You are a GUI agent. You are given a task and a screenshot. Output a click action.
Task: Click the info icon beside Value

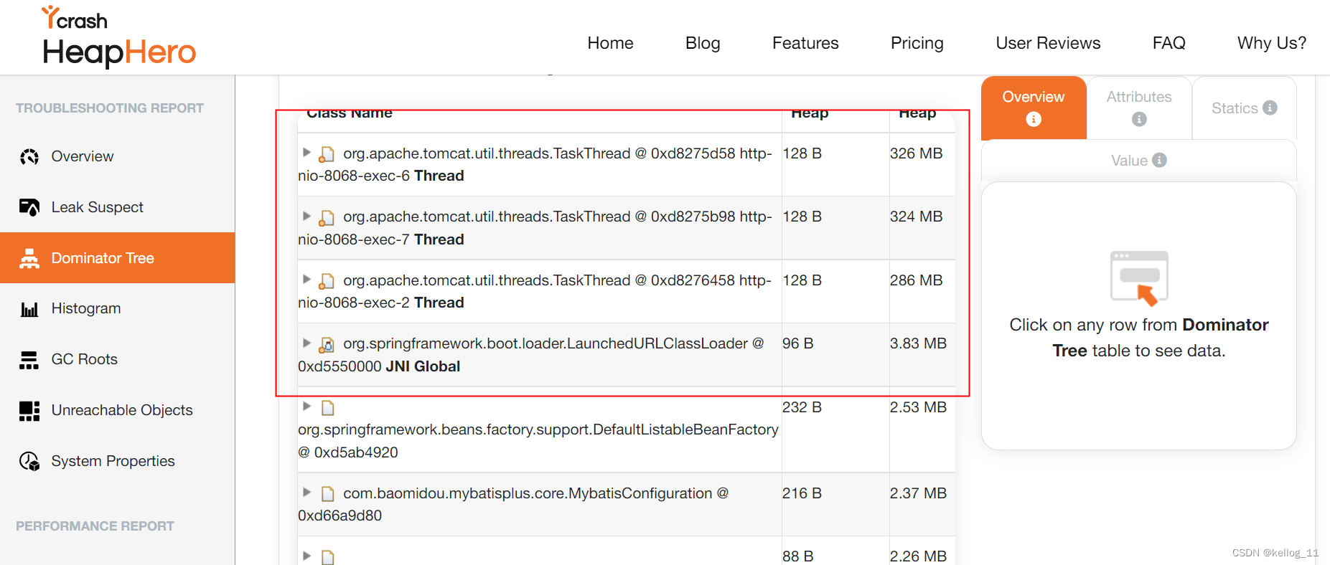(1160, 160)
